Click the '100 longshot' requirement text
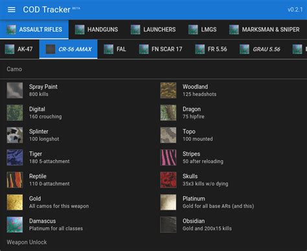Viewport: 307px width, 251px height. pos(44,139)
